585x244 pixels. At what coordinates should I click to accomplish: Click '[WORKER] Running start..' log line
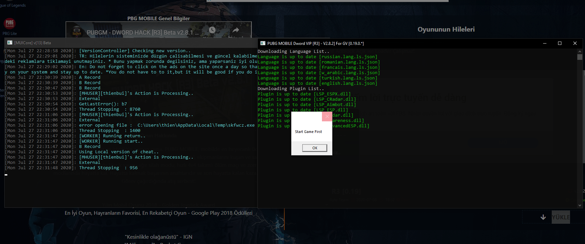pos(74,141)
